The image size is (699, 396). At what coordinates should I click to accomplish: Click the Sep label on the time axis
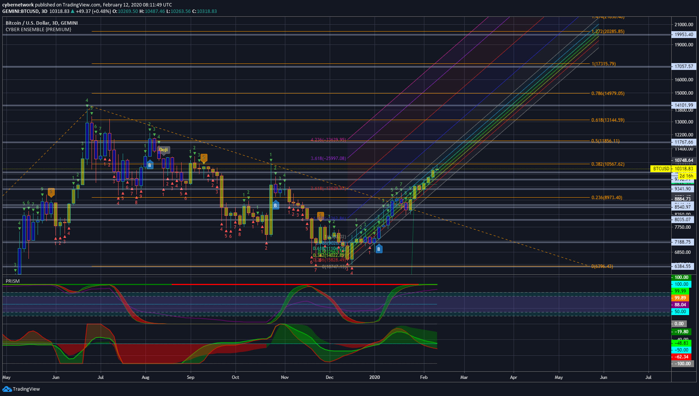click(191, 377)
